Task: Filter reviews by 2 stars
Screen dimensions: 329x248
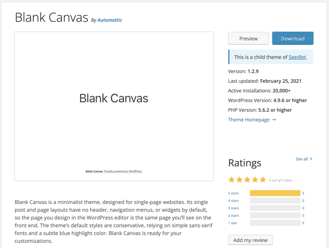Action: pos(233,216)
